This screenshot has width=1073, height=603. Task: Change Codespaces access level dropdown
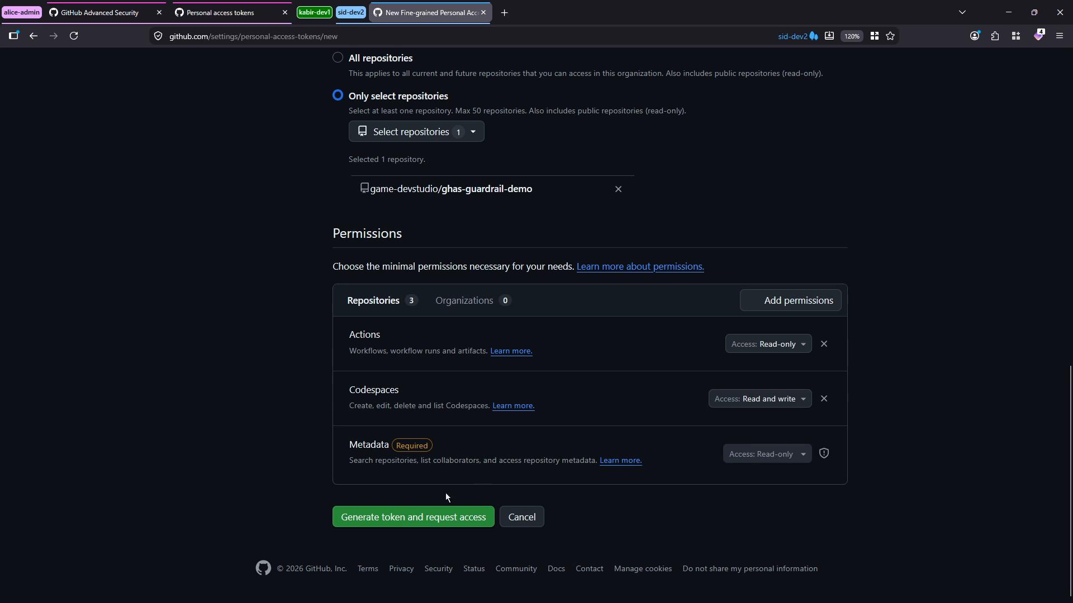760,399
